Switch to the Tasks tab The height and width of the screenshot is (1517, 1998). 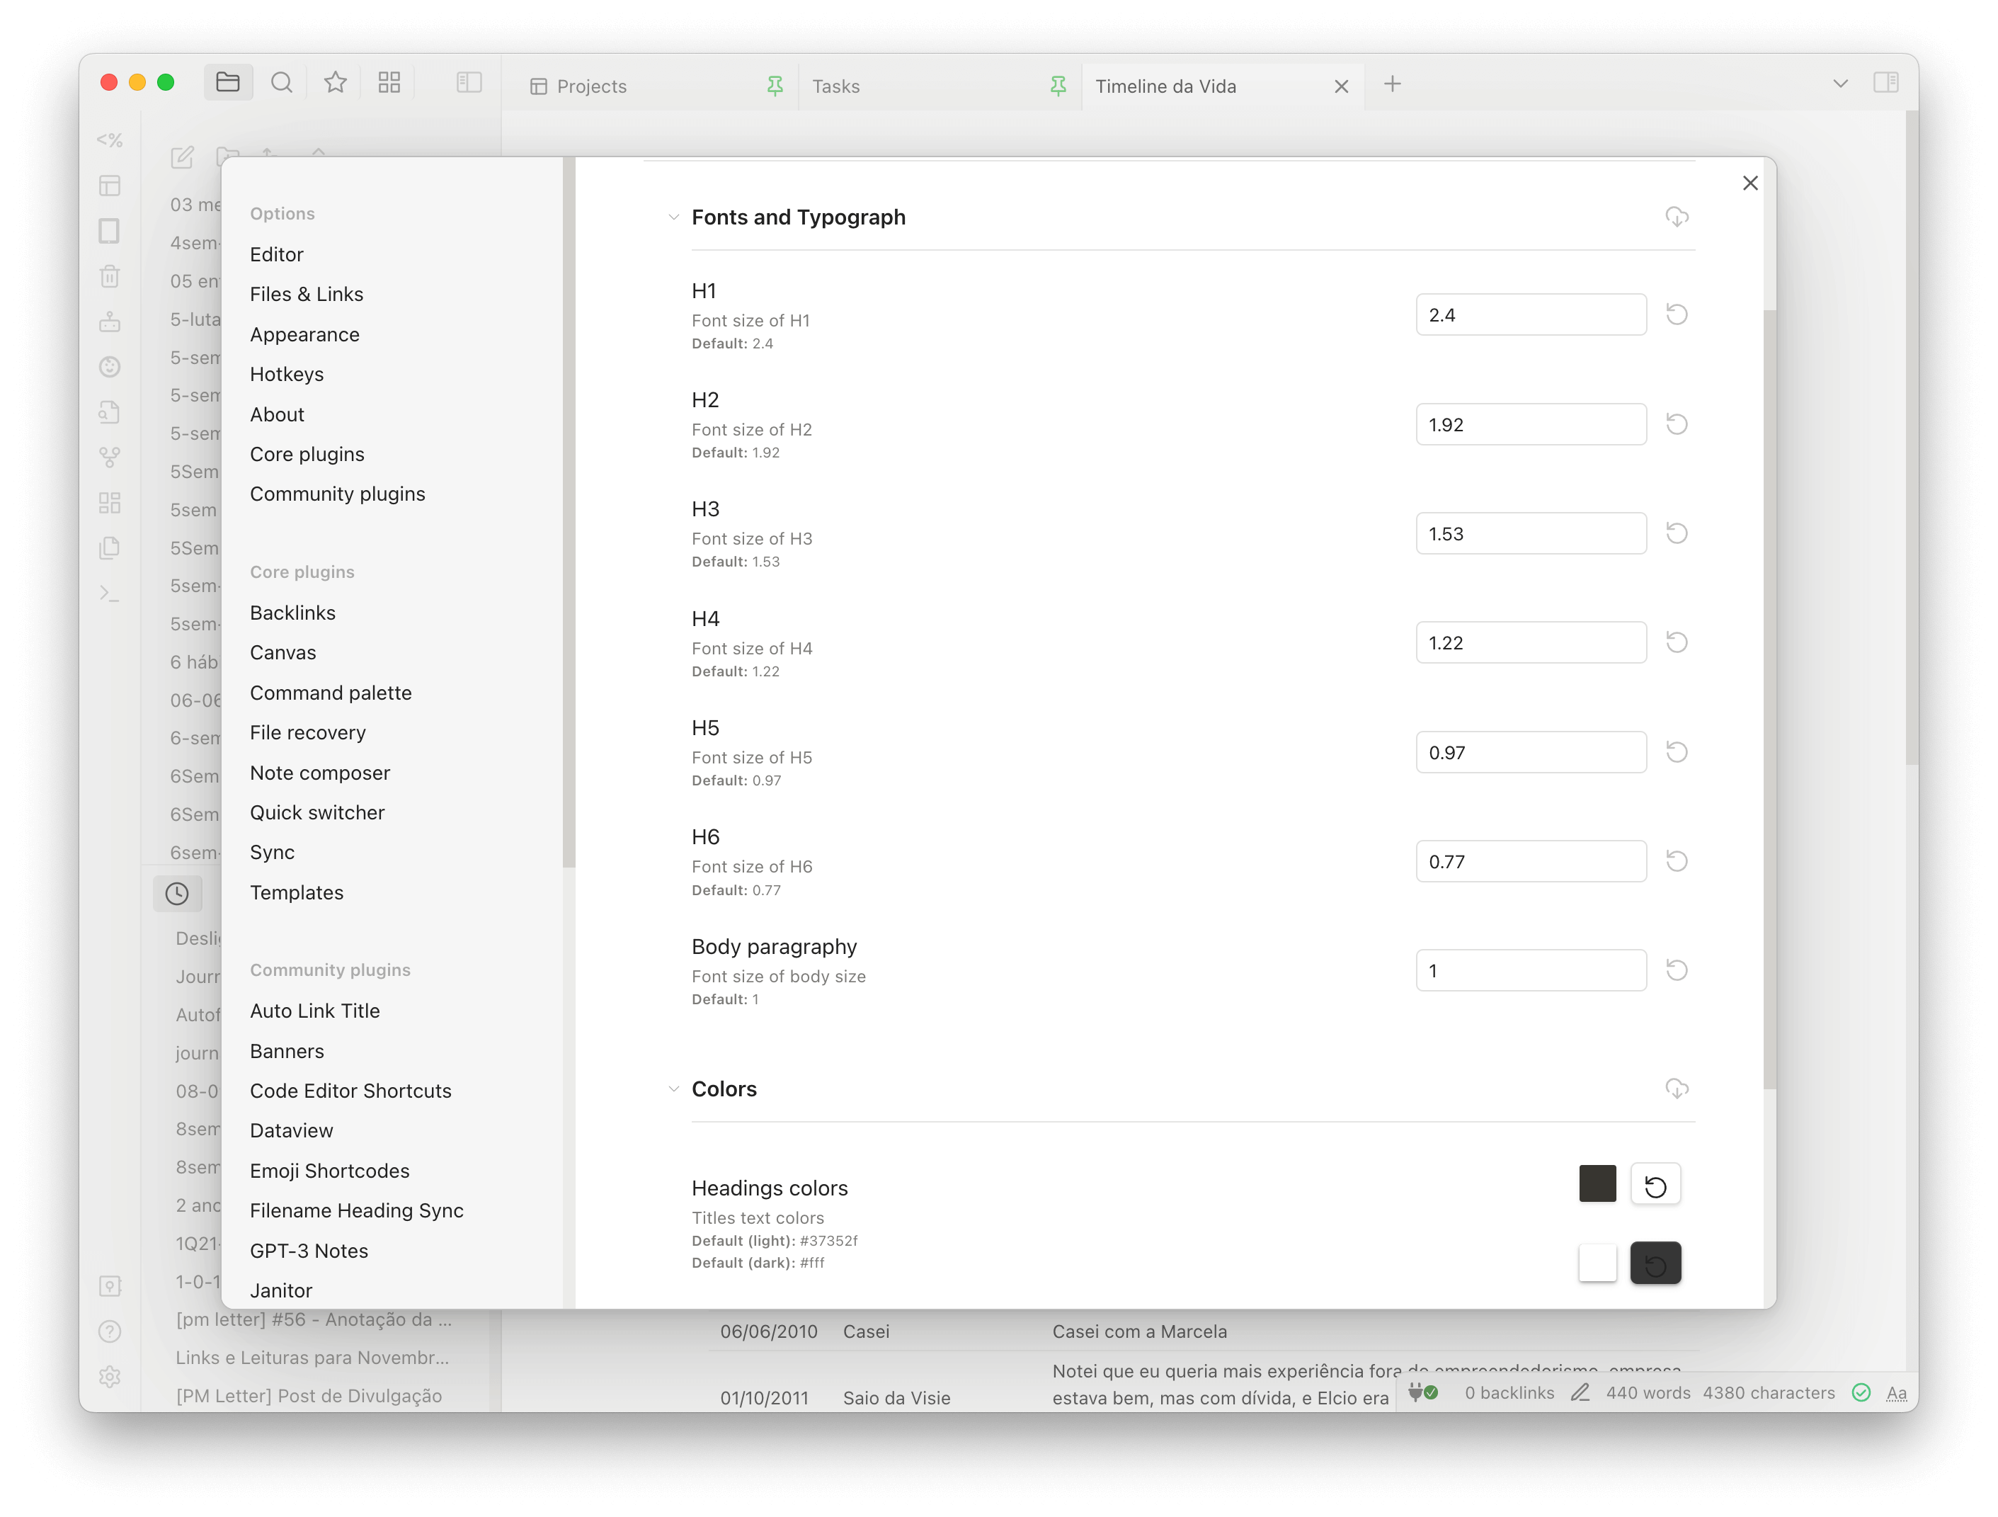point(836,86)
